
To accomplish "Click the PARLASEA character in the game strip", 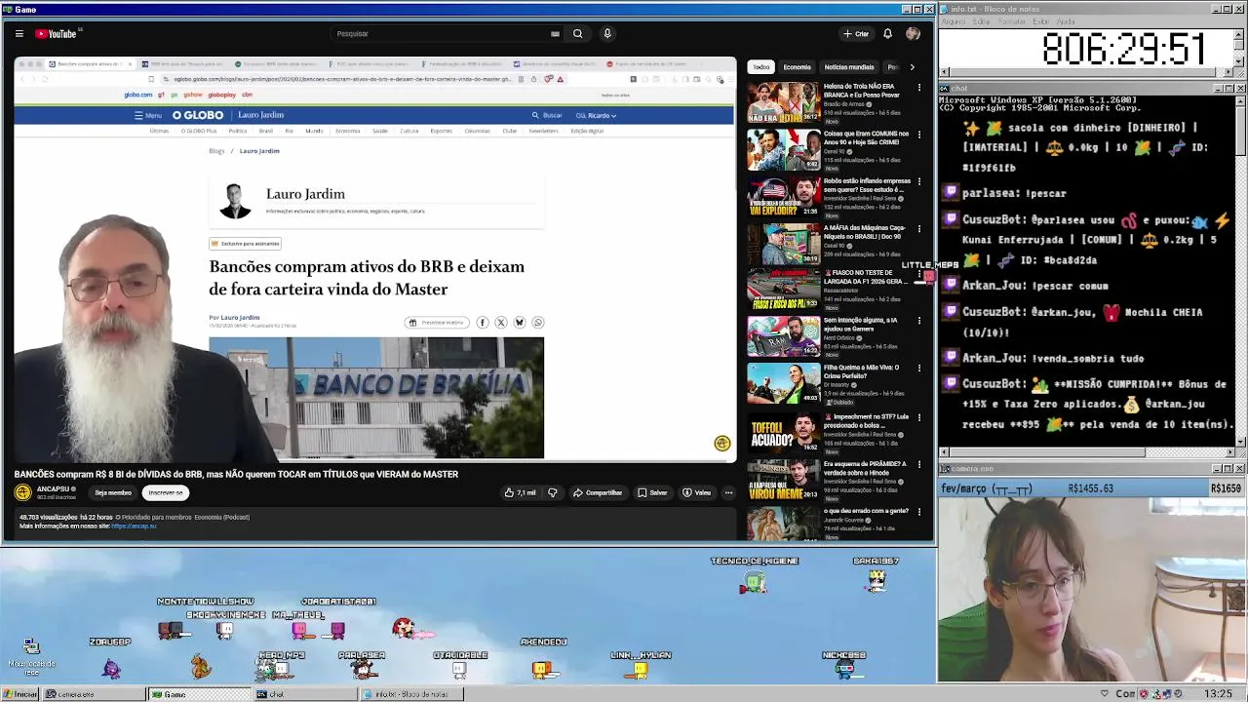I will click(363, 669).
